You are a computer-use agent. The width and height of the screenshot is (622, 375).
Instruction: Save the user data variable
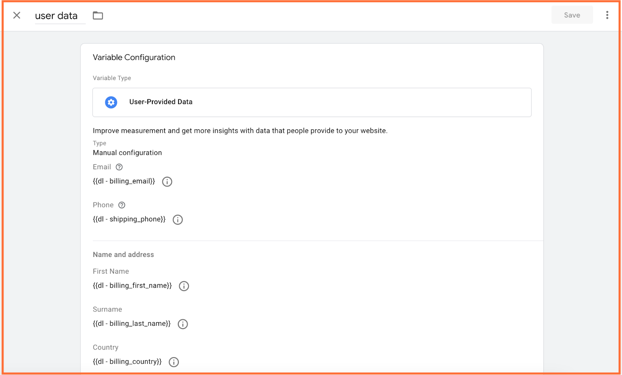point(572,15)
